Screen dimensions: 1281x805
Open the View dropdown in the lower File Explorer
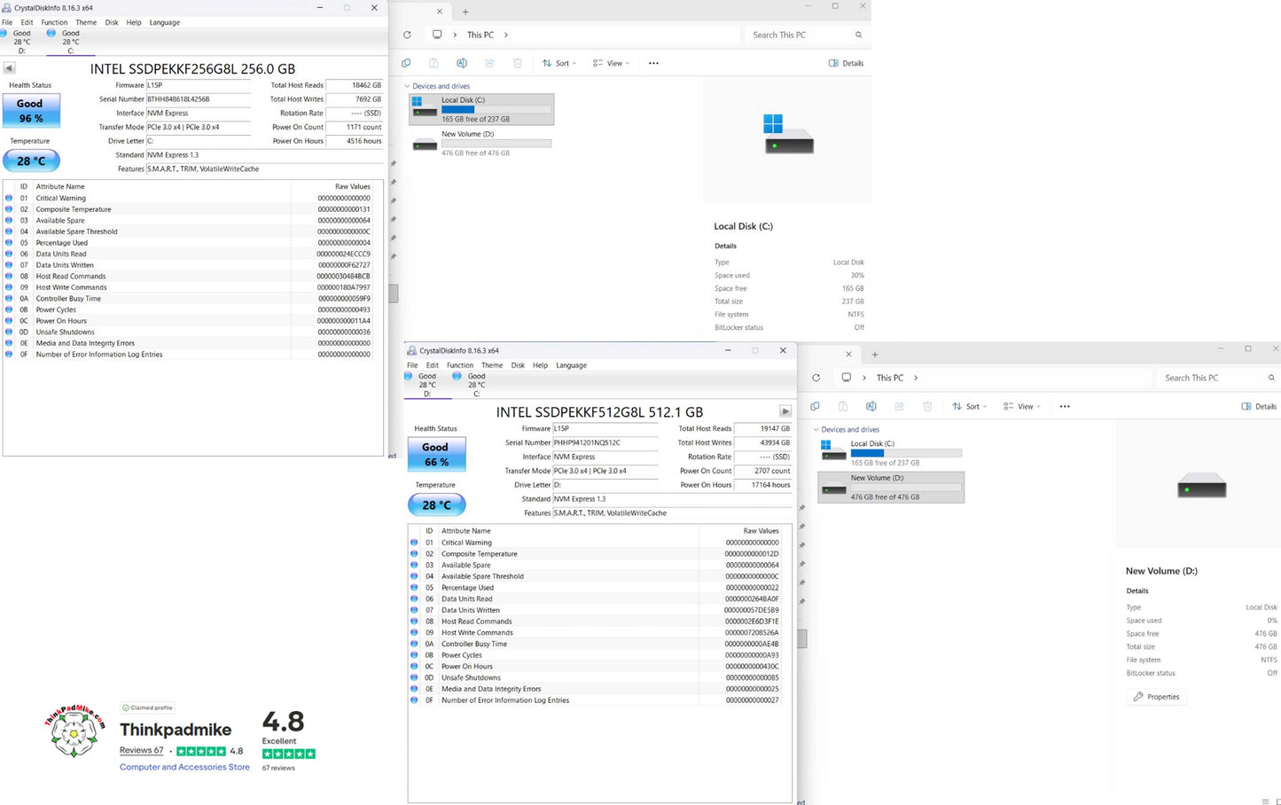click(1020, 406)
